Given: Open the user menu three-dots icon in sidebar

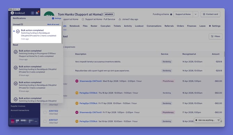Looking at the screenshot, I should [x=36, y=121].
